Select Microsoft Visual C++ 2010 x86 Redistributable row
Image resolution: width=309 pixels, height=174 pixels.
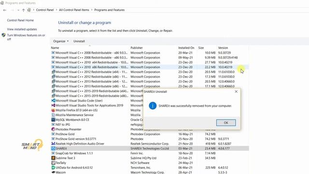point(150,67)
